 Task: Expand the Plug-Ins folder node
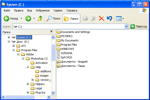pyautogui.click(x=28, y=93)
